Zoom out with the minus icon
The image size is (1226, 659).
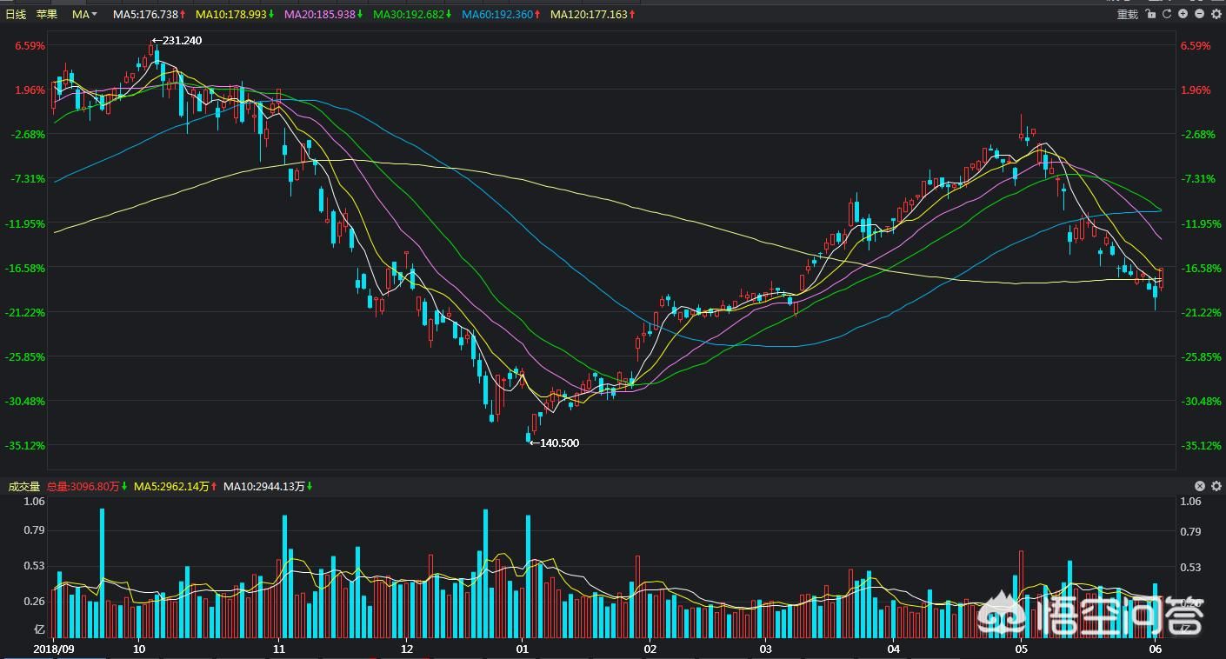pos(1200,15)
